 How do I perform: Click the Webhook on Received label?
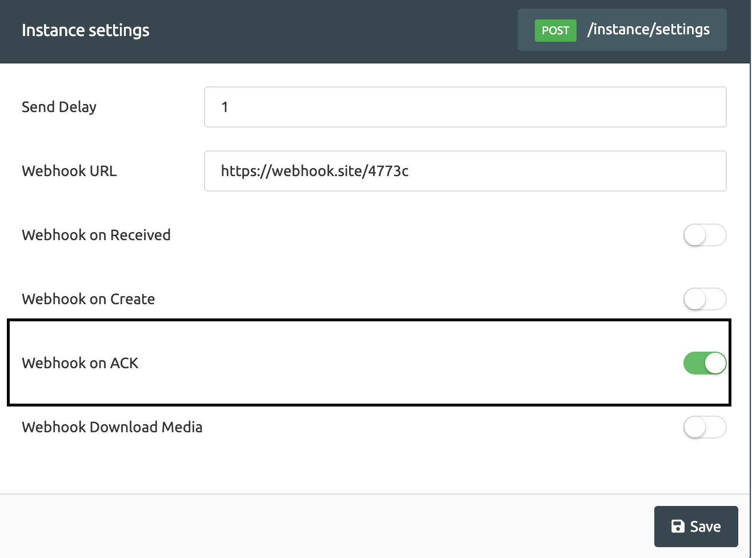[x=95, y=235]
